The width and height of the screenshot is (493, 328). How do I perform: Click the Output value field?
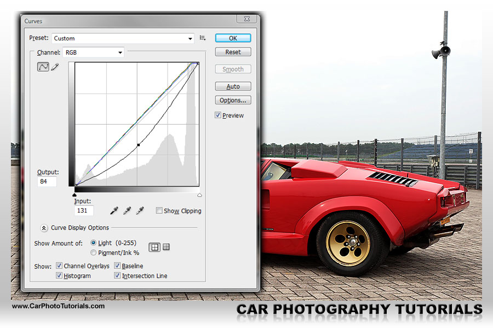pos(47,181)
